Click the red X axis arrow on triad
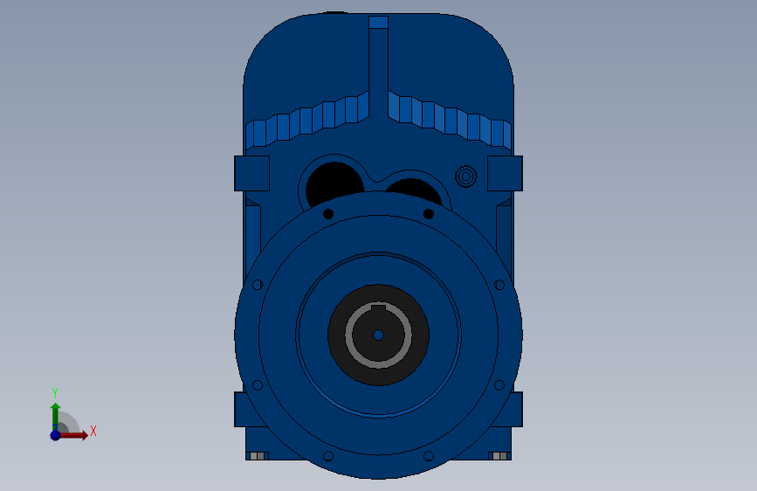Screen dimensions: 757x491 (x=72, y=435)
